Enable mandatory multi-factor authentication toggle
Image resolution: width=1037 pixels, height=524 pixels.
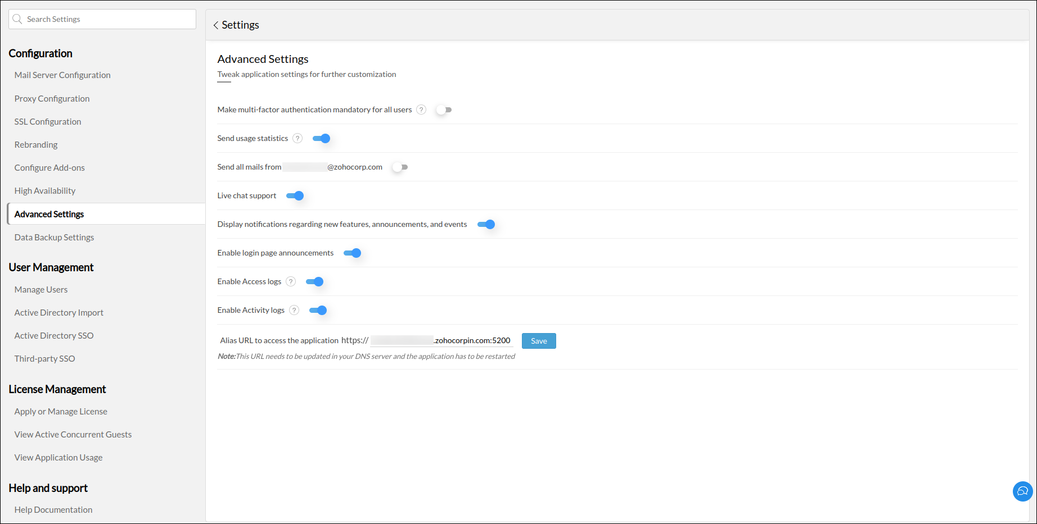point(444,110)
